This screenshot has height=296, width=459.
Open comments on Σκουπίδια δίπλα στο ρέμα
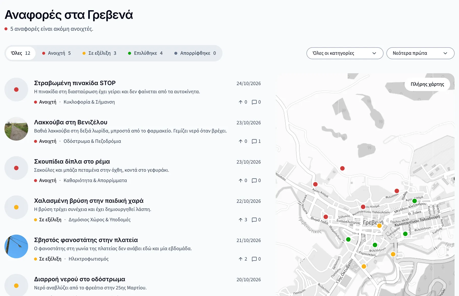(256, 181)
